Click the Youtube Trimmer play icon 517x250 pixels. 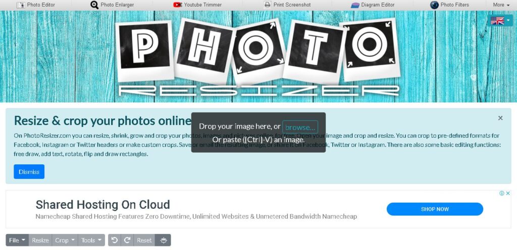click(177, 5)
